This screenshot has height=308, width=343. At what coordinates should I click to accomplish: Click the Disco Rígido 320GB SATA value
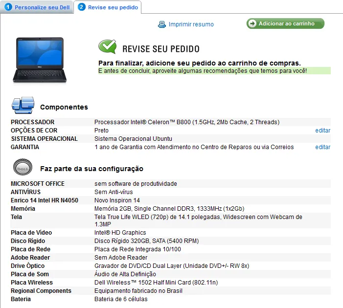[147, 241]
